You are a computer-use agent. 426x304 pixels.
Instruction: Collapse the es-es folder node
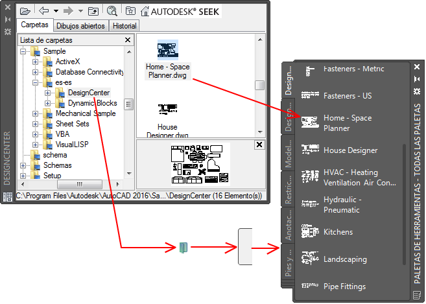tap(35, 82)
